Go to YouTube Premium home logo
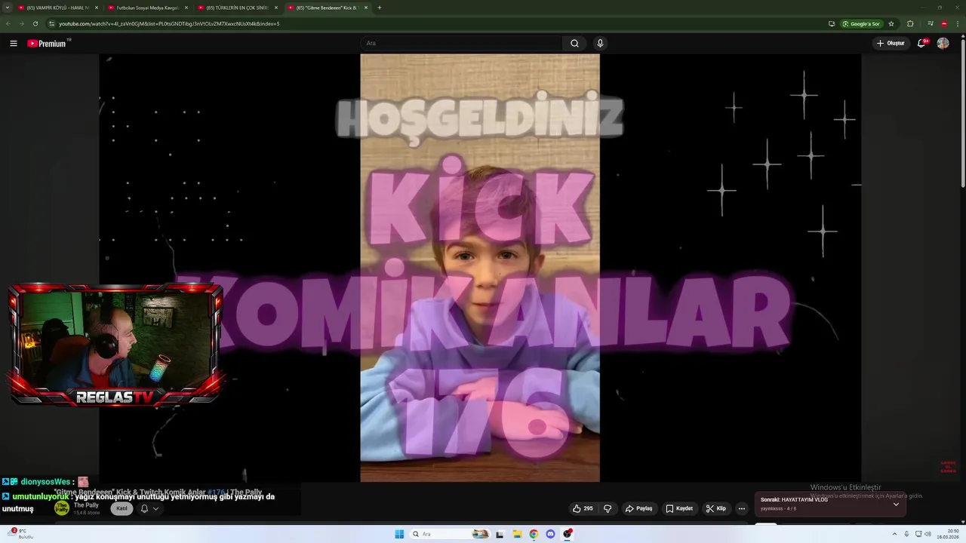Viewport: 966px width, 543px height. (48, 43)
